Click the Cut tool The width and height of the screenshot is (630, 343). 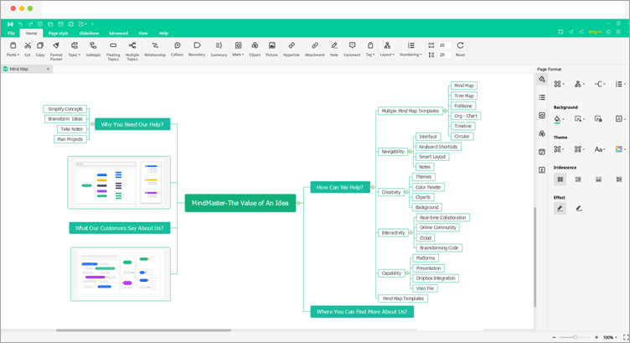pos(28,49)
